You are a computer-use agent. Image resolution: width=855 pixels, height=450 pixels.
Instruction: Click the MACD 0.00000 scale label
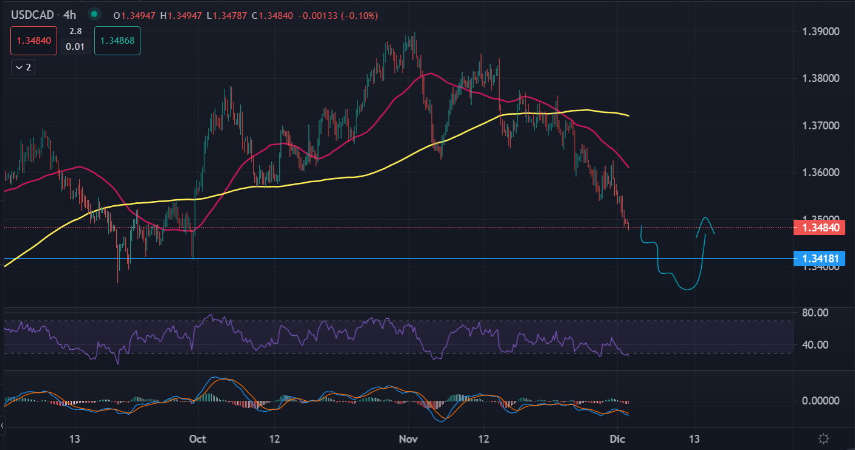point(822,401)
